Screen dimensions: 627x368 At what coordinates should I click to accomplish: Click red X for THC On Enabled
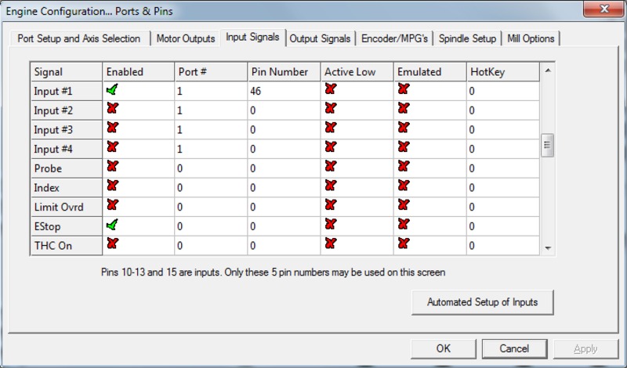pos(112,245)
